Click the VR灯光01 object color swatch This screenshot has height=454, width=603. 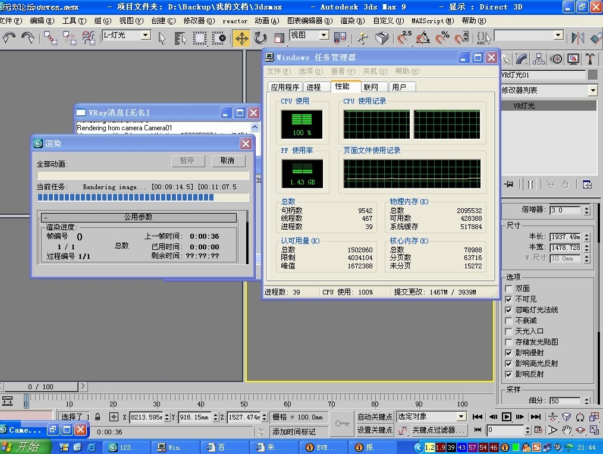pyautogui.click(x=593, y=74)
